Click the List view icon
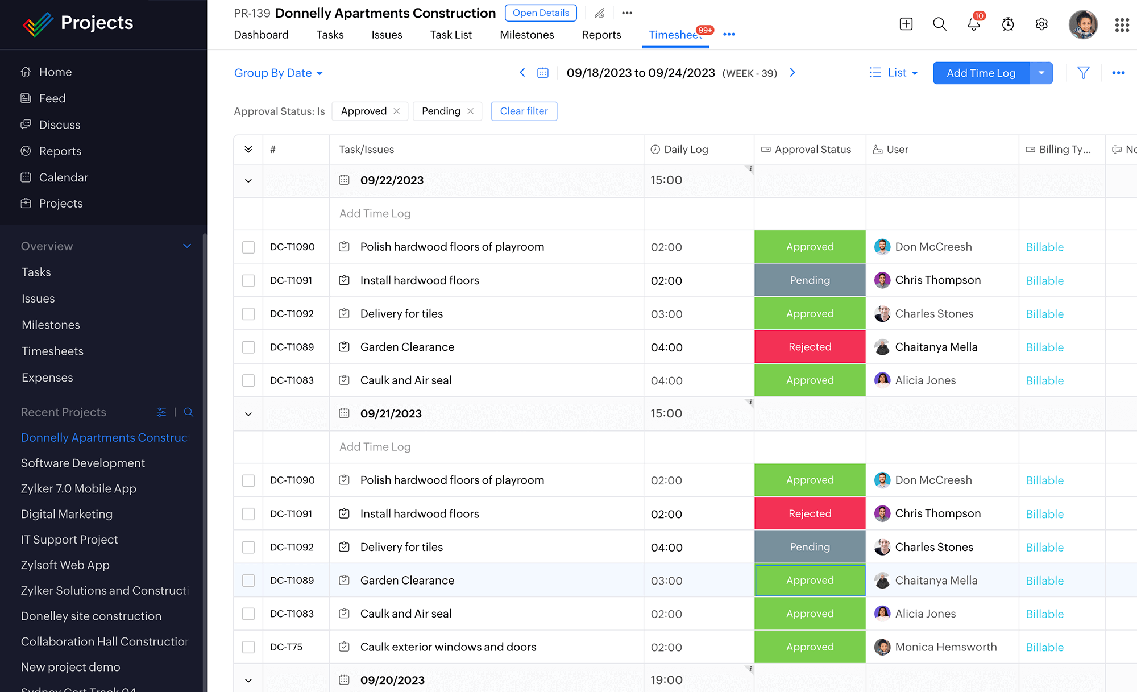 pyautogui.click(x=875, y=73)
